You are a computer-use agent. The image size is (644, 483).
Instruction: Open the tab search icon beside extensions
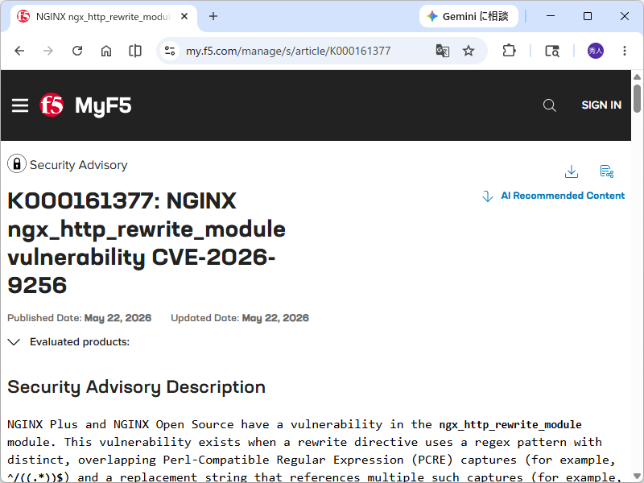551,51
